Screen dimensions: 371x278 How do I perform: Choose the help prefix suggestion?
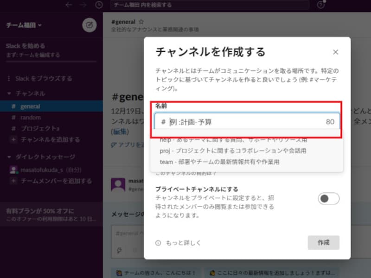pos(233,140)
